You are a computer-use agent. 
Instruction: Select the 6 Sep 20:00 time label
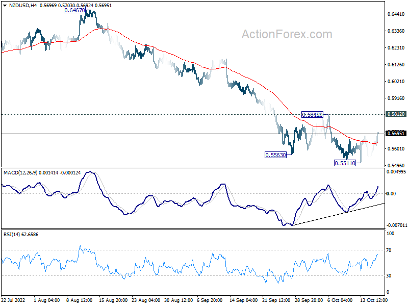pos(210,300)
